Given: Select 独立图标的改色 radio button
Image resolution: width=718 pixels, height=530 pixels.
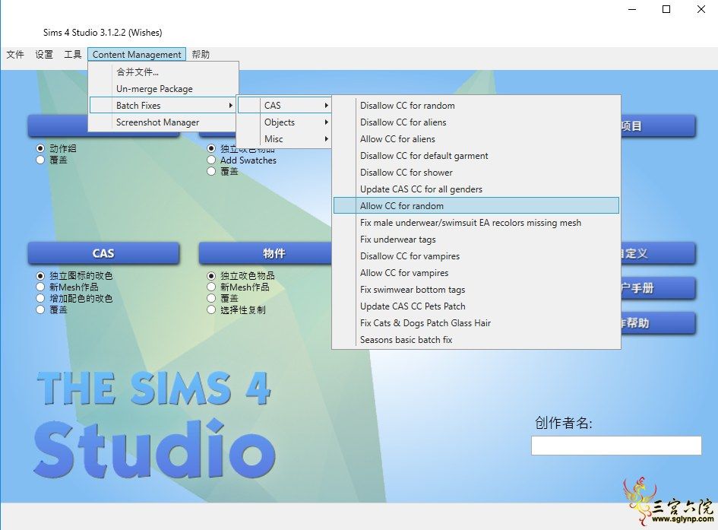Looking at the screenshot, I should pos(40,276).
